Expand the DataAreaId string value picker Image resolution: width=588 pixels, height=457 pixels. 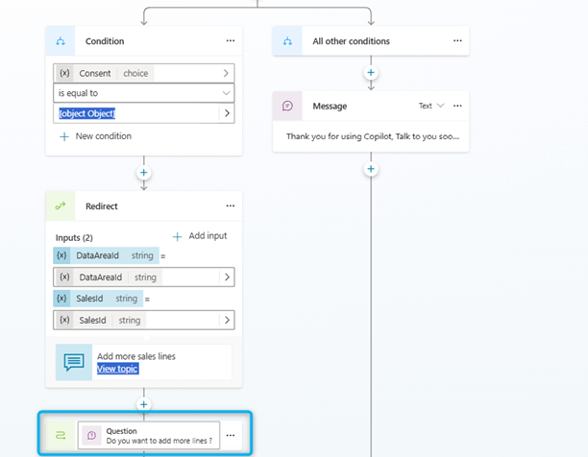coord(226,277)
